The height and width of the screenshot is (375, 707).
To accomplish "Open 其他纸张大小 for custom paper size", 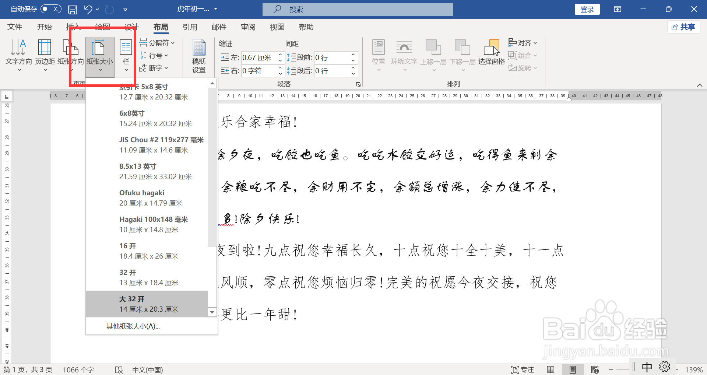I will click(x=133, y=326).
